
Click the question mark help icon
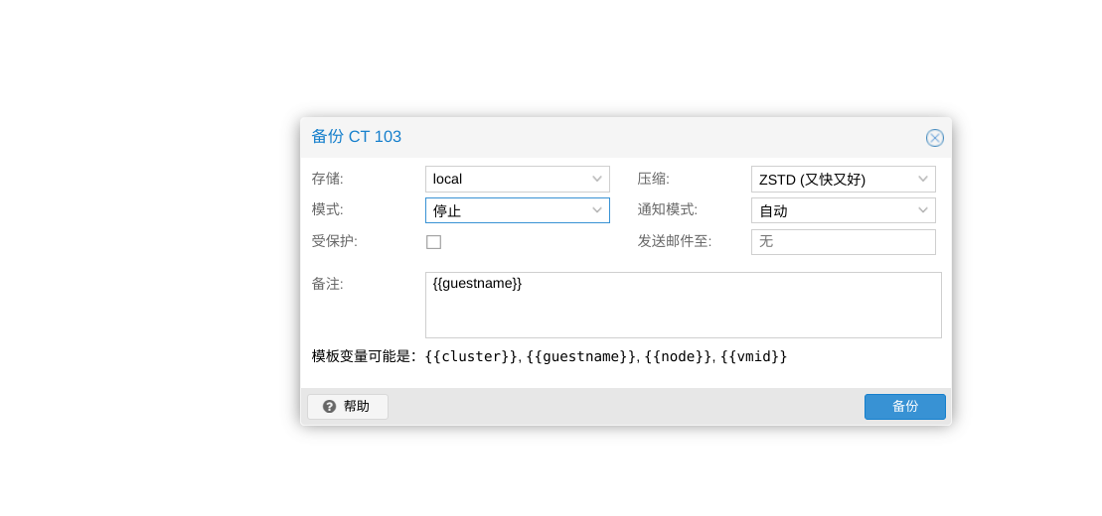tap(330, 407)
